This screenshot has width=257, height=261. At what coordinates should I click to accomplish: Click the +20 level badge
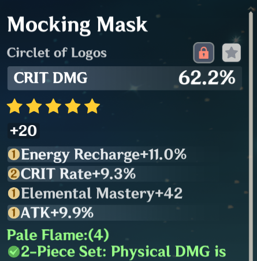click(x=24, y=131)
